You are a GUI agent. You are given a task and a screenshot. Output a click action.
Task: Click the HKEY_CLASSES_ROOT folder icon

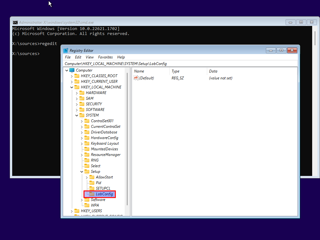[77, 76]
